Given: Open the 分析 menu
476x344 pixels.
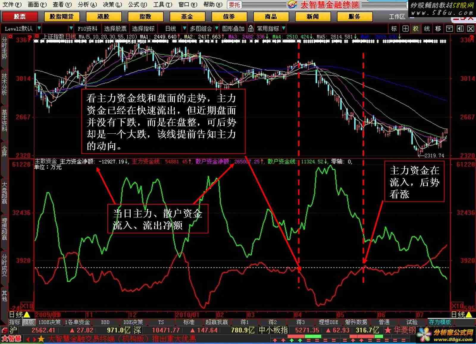Looking at the screenshot, I should pos(87,4).
